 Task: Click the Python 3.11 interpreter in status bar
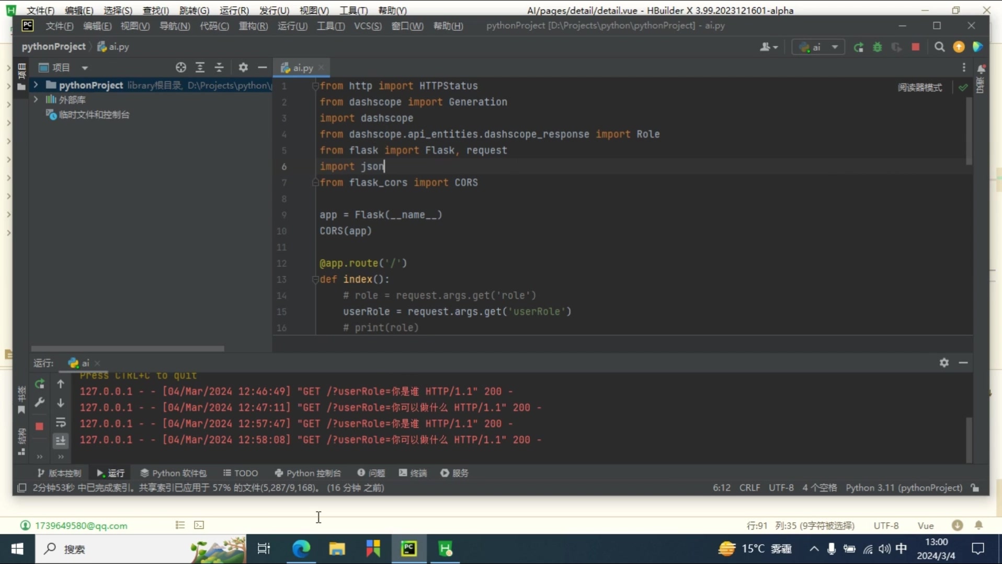904,488
